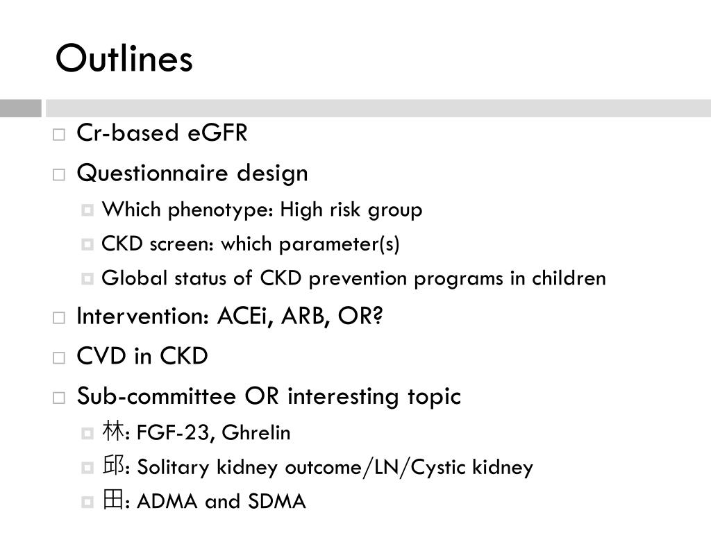This screenshot has height=533, width=711.
Task: Click the sub-bullet before CKD screen
Action: point(87,244)
